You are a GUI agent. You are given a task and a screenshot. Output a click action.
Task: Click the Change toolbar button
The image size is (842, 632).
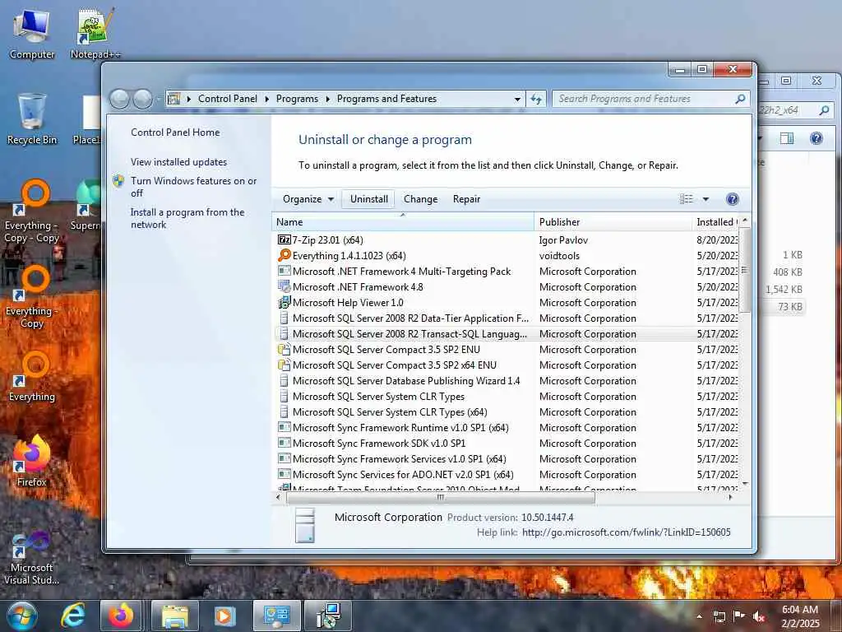(420, 199)
